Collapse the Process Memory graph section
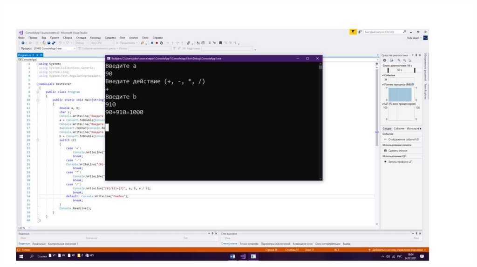477x267 pixels. click(383, 85)
